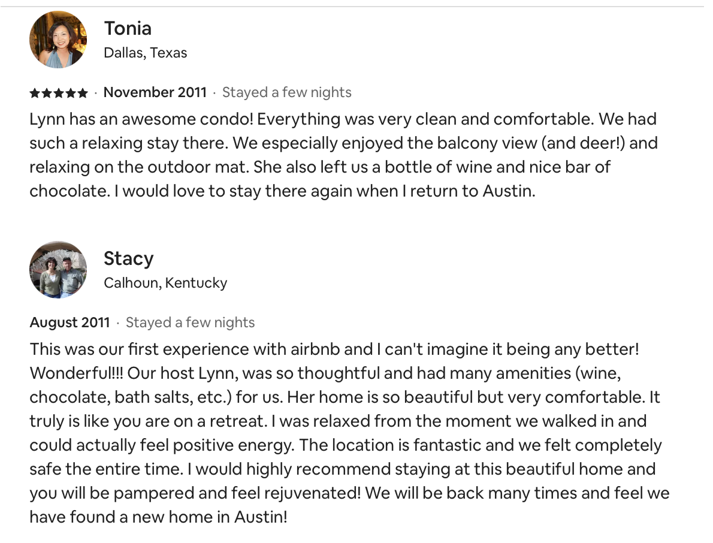Click the middle star in Tonia's rating

[x=59, y=93]
